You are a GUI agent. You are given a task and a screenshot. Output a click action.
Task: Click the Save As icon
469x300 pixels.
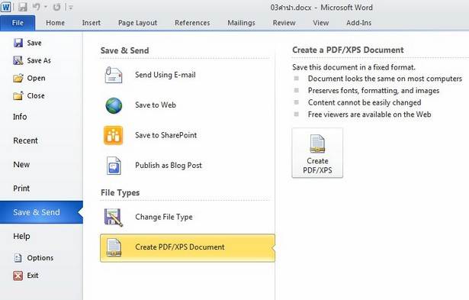coord(18,60)
